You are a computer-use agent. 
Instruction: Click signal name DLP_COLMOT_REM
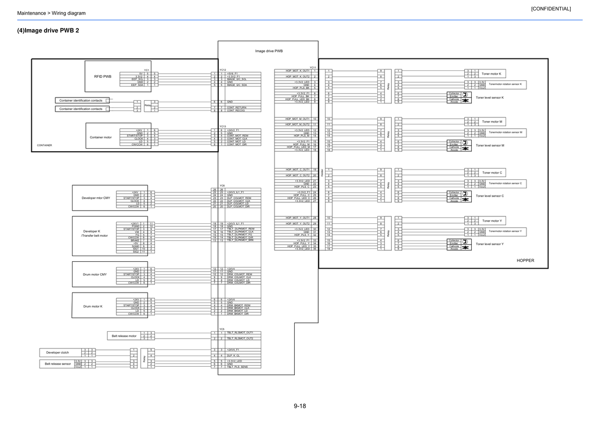(x=239, y=198)
